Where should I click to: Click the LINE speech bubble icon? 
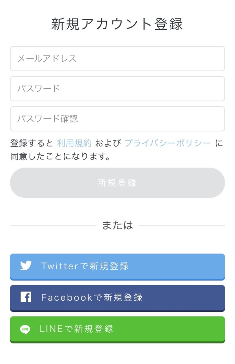click(x=25, y=329)
